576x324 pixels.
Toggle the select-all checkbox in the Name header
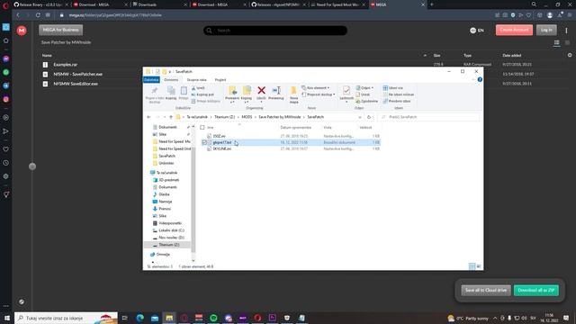coord(202,128)
